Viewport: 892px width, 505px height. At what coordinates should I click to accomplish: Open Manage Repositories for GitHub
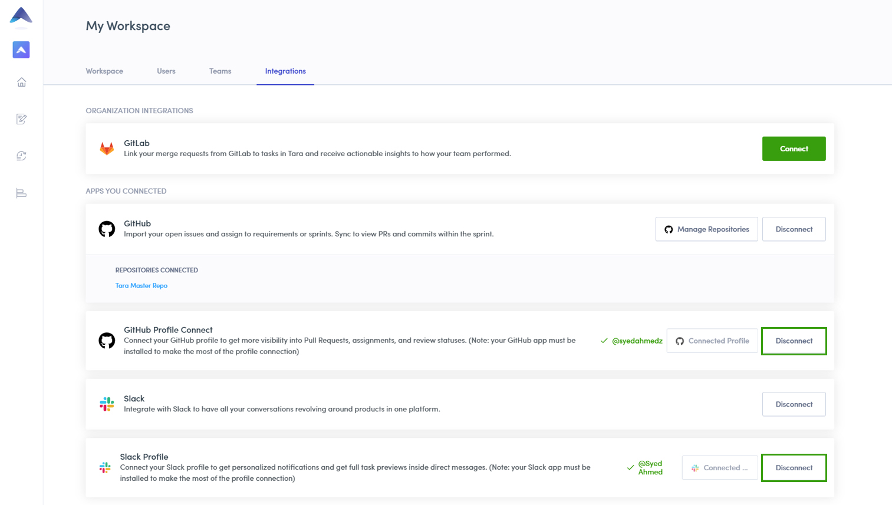pos(706,229)
